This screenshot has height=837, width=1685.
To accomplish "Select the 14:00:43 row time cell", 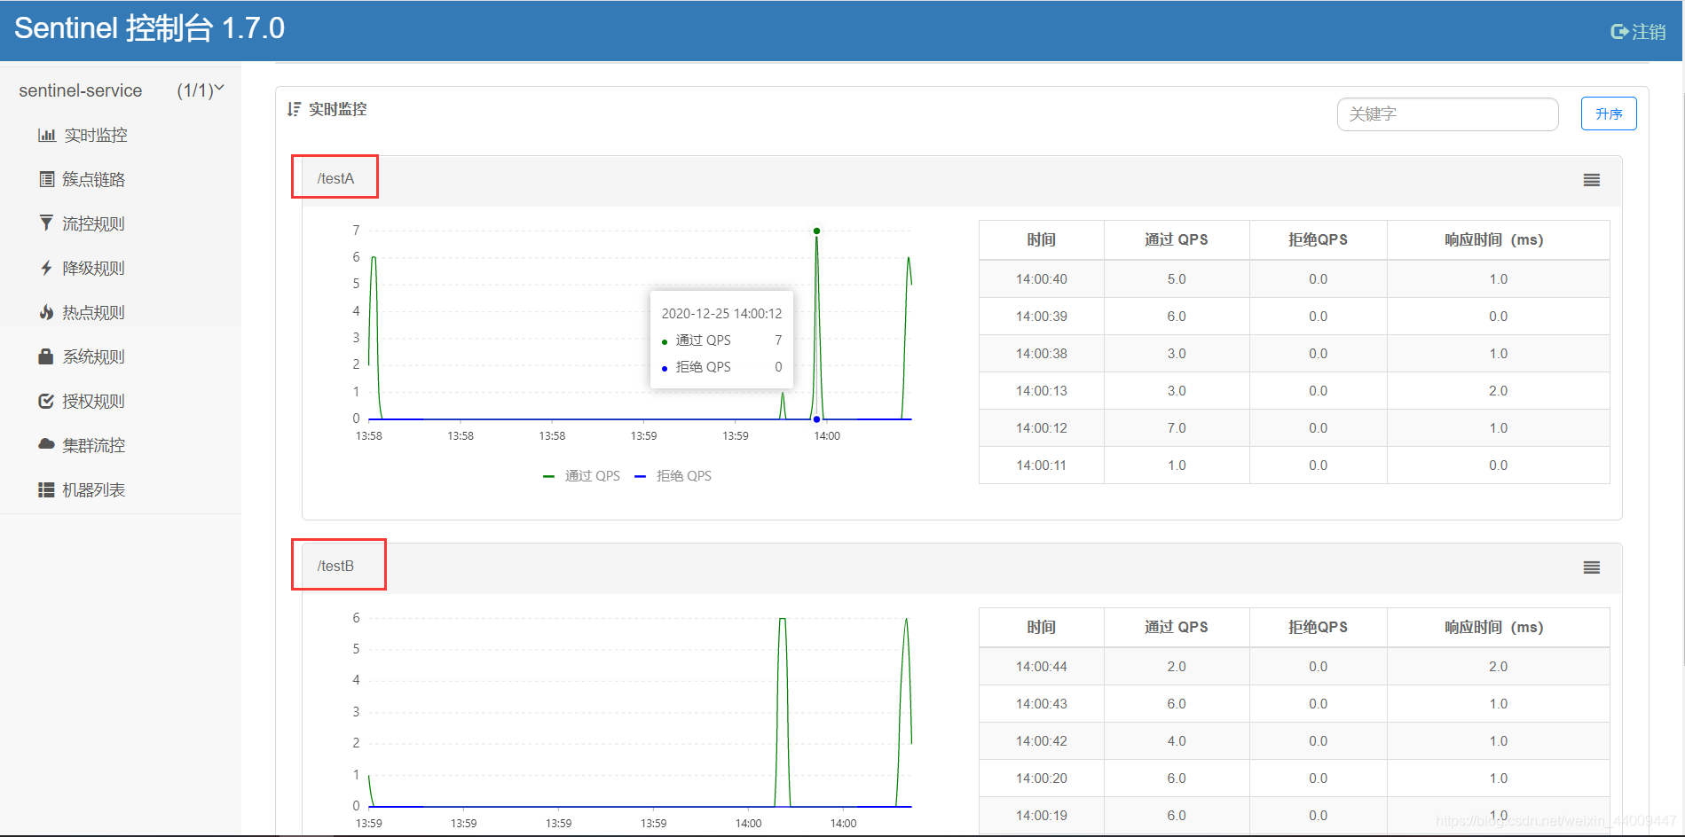I will pos(1042,704).
